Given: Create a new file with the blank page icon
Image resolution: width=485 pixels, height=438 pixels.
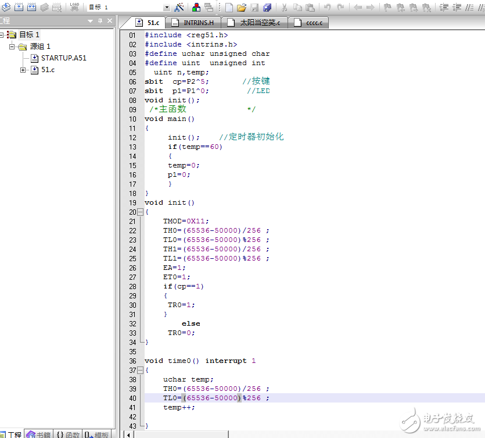Looking at the screenshot, I should [x=229, y=8].
